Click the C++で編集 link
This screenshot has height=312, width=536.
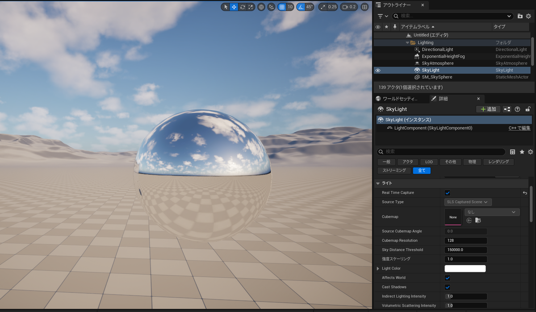[x=520, y=128]
